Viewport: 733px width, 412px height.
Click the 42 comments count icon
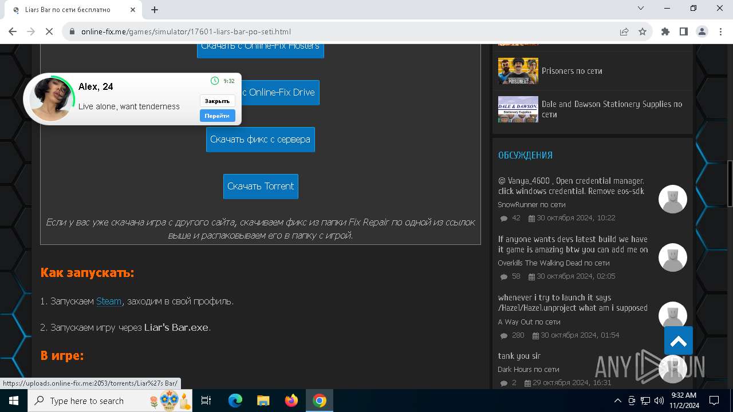point(504,218)
